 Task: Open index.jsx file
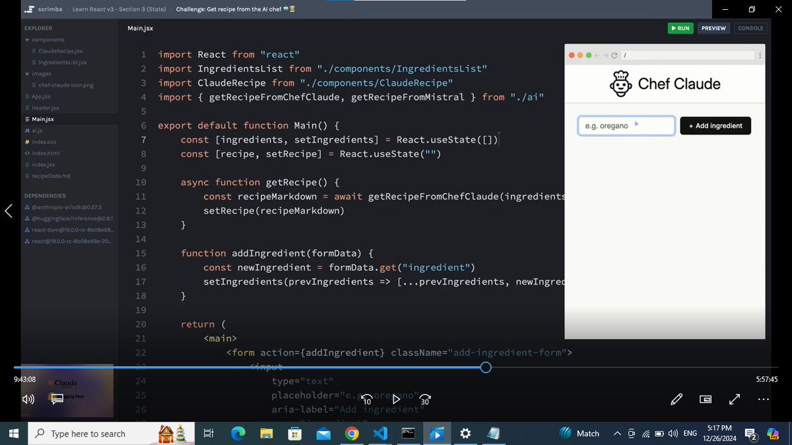coord(39,164)
